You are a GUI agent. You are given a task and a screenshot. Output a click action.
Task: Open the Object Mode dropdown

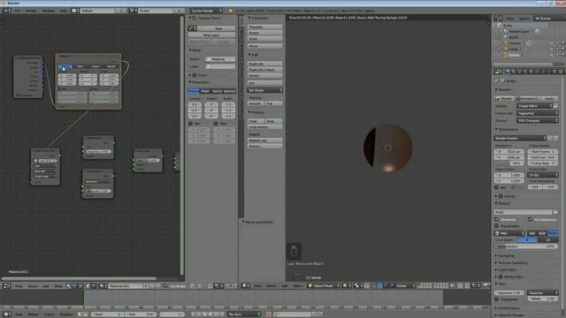[x=324, y=286]
